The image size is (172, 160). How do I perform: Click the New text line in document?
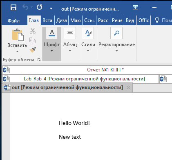[70, 137]
